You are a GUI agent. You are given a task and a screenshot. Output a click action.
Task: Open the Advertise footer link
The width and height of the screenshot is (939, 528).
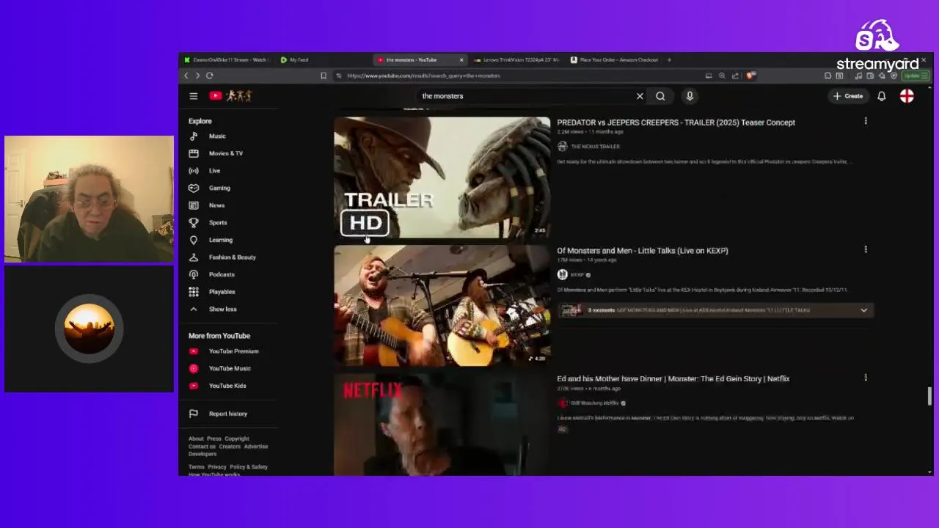(x=256, y=447)
